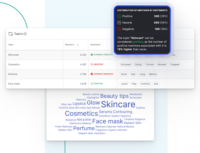Click Skincare in the word cloud

(x=118, y=105)
